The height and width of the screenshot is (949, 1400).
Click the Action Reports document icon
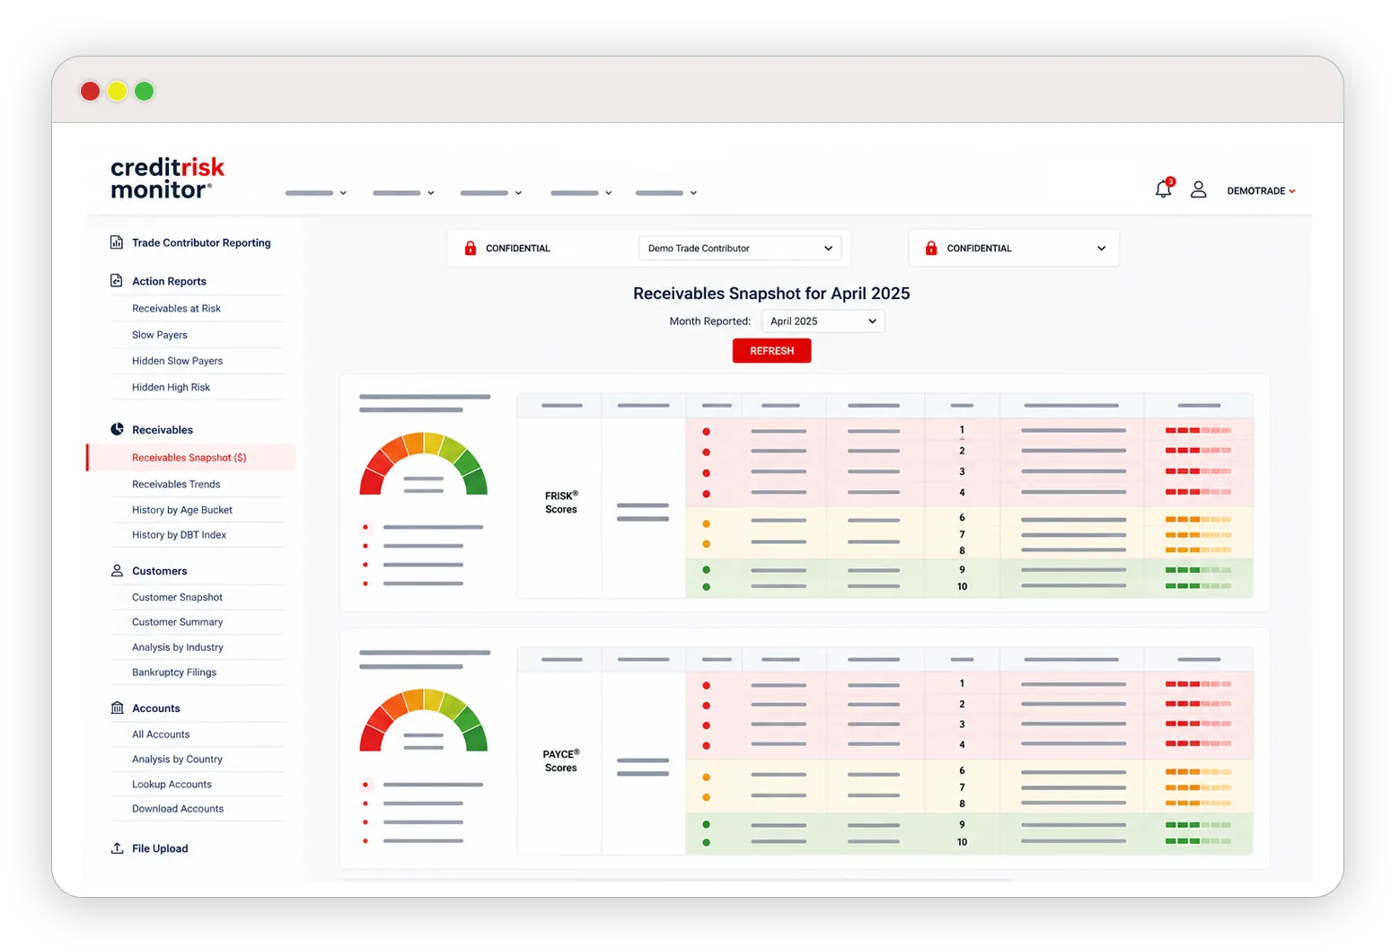[x=117, y=281]
